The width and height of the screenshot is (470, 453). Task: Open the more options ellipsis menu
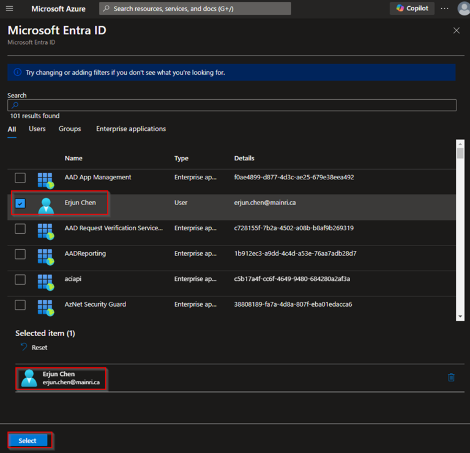(x=444, y=9)
